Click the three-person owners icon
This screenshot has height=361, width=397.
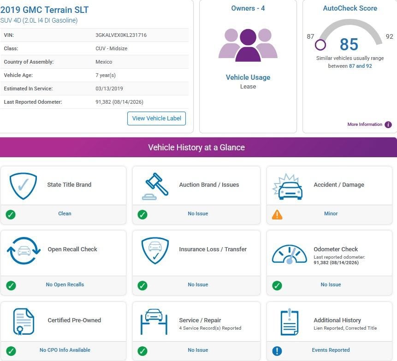[248, 45]
